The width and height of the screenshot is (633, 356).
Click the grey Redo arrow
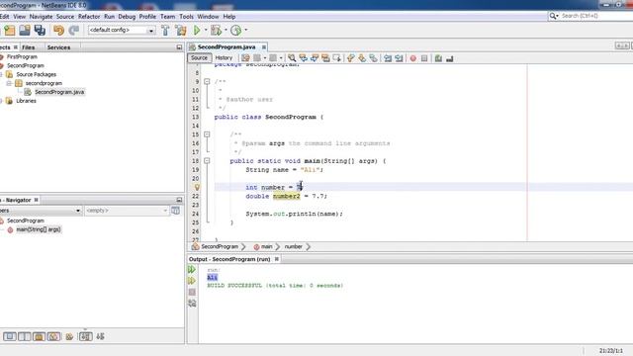(x=74, y=31)
